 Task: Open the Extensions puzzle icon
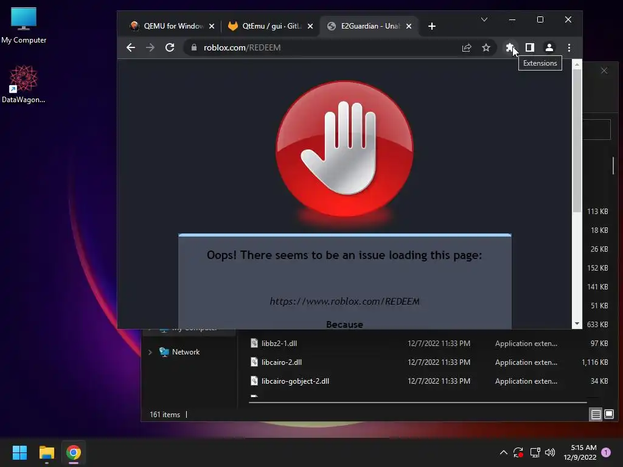point(510,47)
